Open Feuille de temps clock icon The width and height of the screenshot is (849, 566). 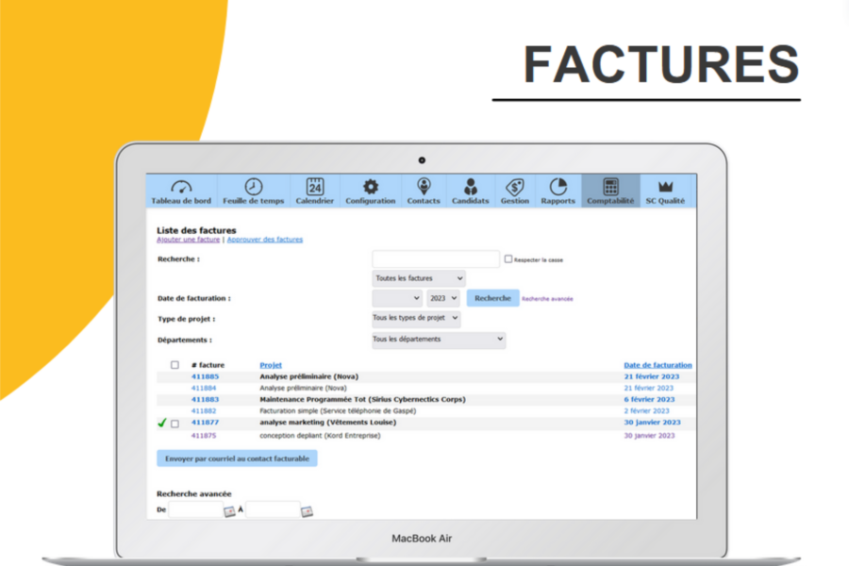coord(253,187)
